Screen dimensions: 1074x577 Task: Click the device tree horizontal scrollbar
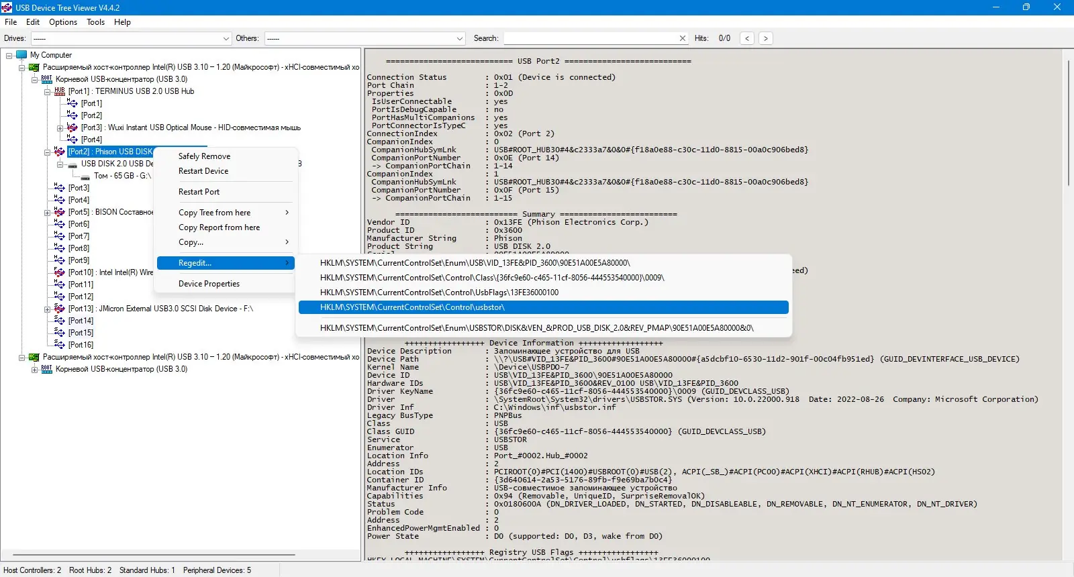pos(154,555)
